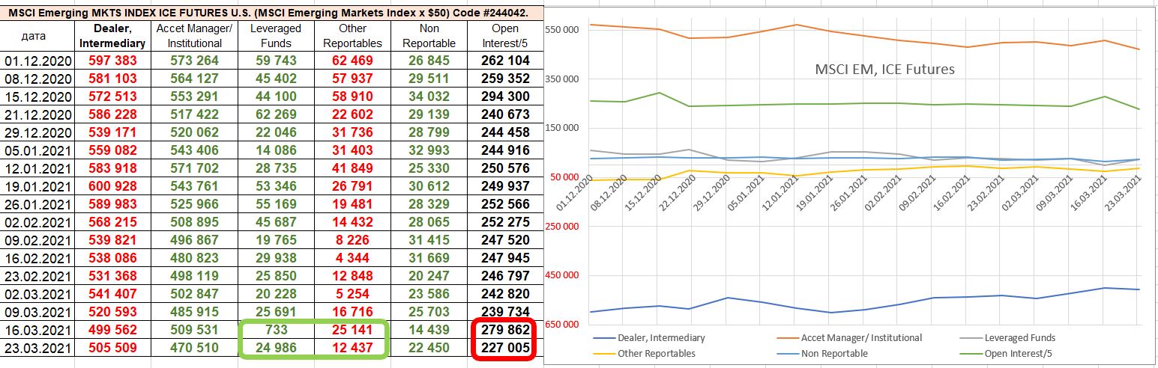
Task: Select the Non Reportable cell 14 439
Action: (x=429, y=330)
